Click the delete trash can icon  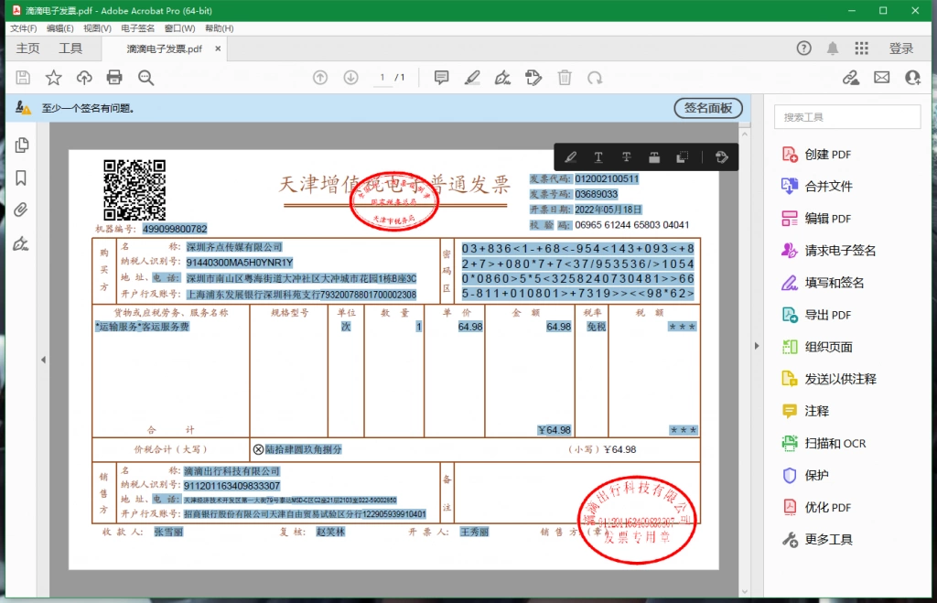coord(565,78)
